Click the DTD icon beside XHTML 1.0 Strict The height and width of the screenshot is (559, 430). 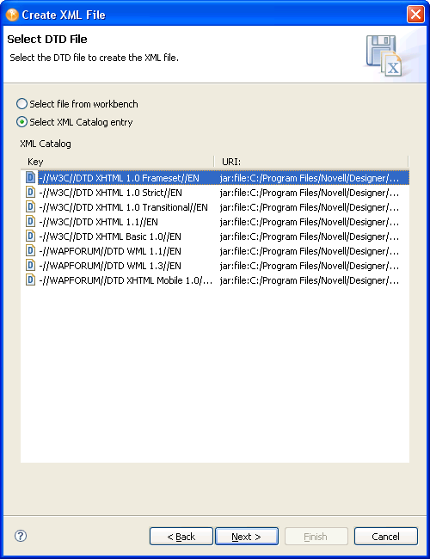pos(31,192)
